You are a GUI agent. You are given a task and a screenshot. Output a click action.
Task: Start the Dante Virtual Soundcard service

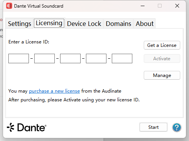click(153, 127)
